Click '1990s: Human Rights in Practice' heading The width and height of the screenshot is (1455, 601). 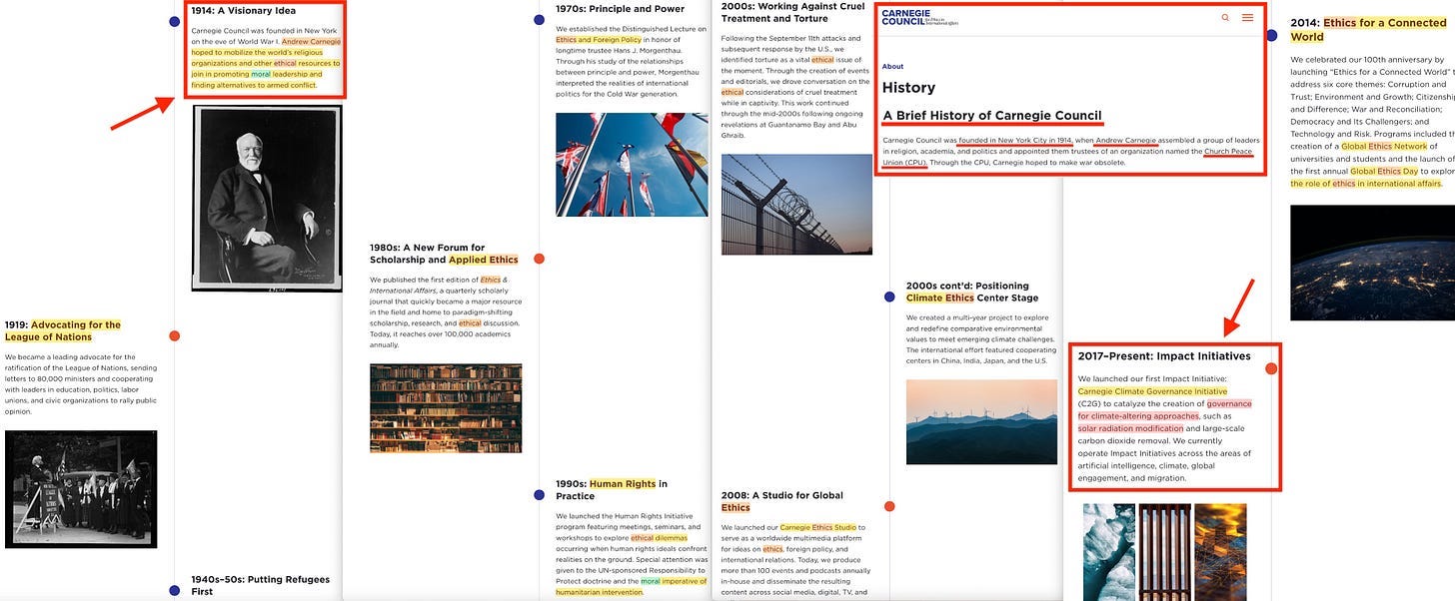pos(612,489)
